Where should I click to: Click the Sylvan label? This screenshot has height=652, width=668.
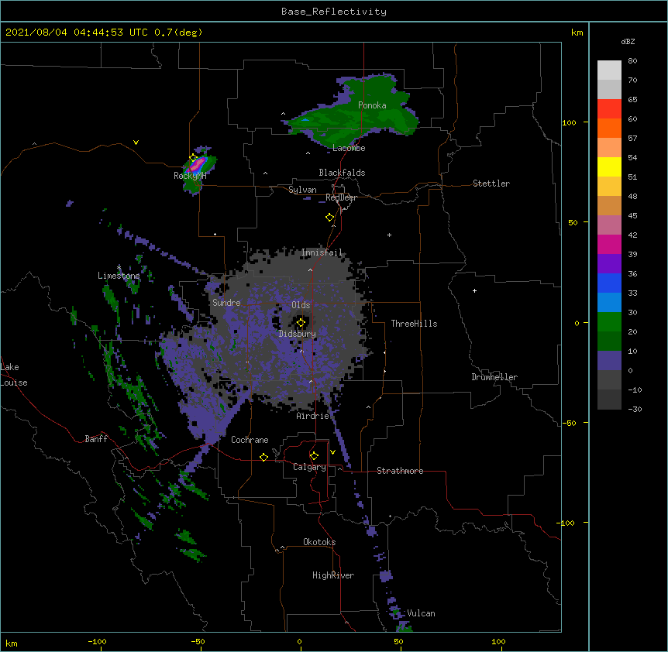[x=302, y=190]
